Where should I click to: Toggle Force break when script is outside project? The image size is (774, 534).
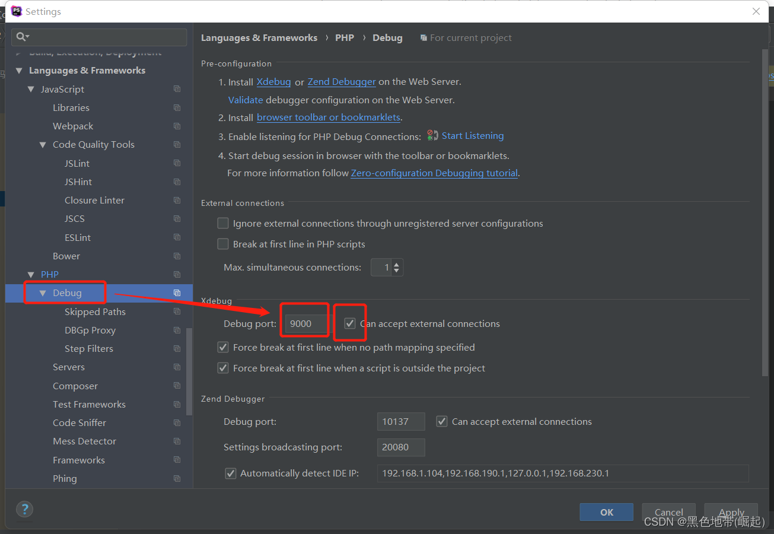[223, 368]
